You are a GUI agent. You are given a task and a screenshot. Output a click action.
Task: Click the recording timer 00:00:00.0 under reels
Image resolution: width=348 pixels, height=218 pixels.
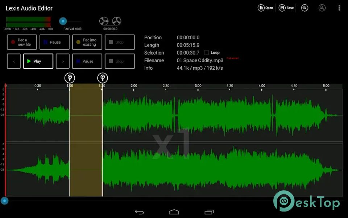point(110,29)
